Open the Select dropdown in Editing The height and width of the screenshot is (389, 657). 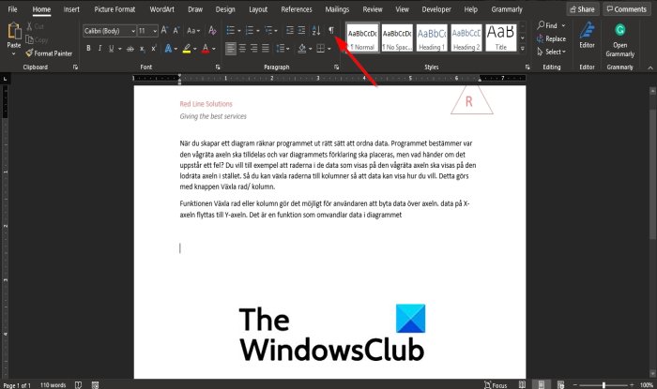[x=552, y=52]
